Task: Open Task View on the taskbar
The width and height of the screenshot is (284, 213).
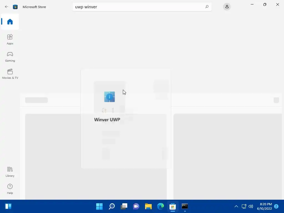Action: pyautogui.click(x=124, y=206)
